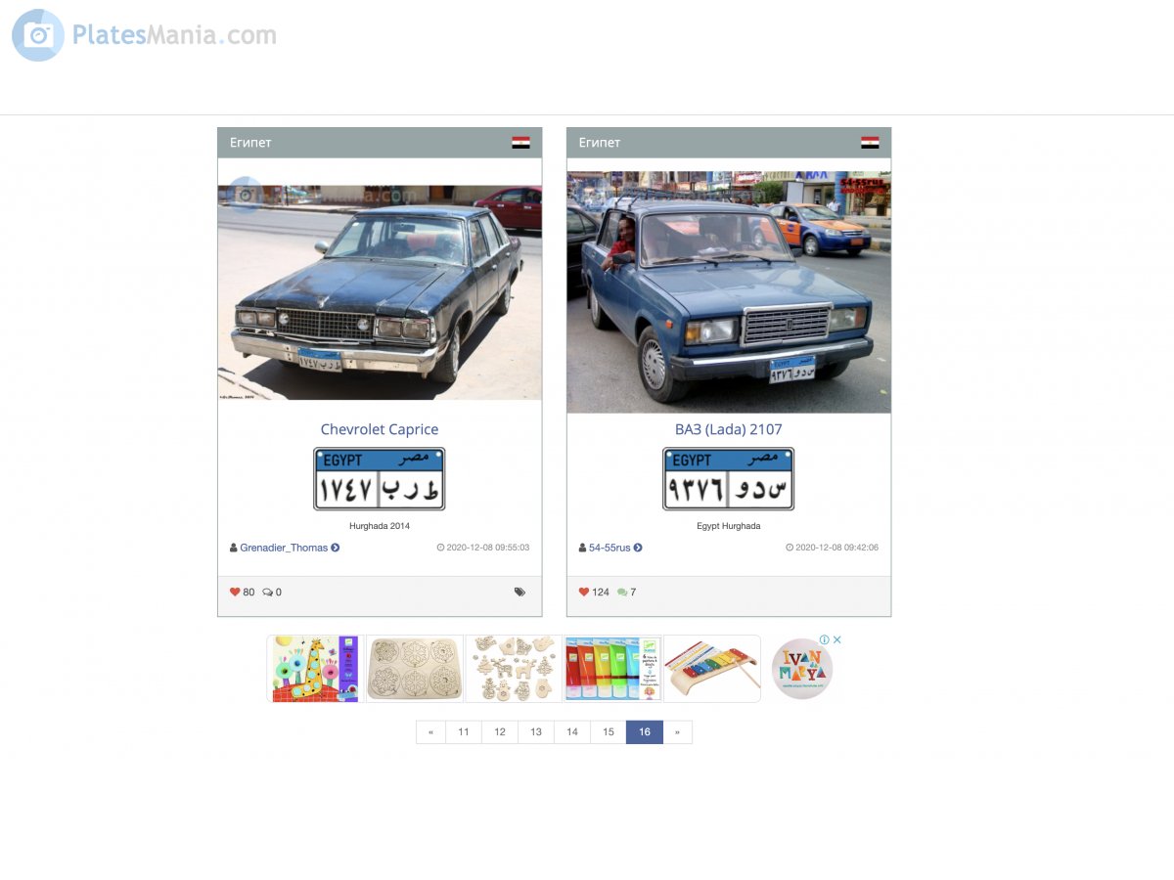
Task: Open user profile 54-55rus
Action: coord(610,548)
